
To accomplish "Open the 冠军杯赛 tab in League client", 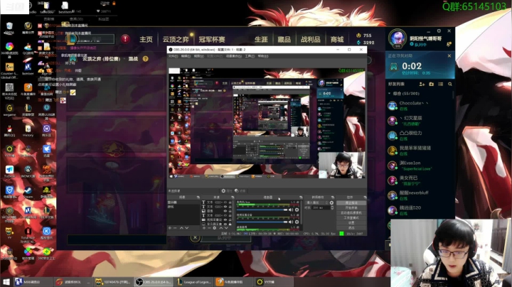I will pyautogui.click(x=212, y=40).
